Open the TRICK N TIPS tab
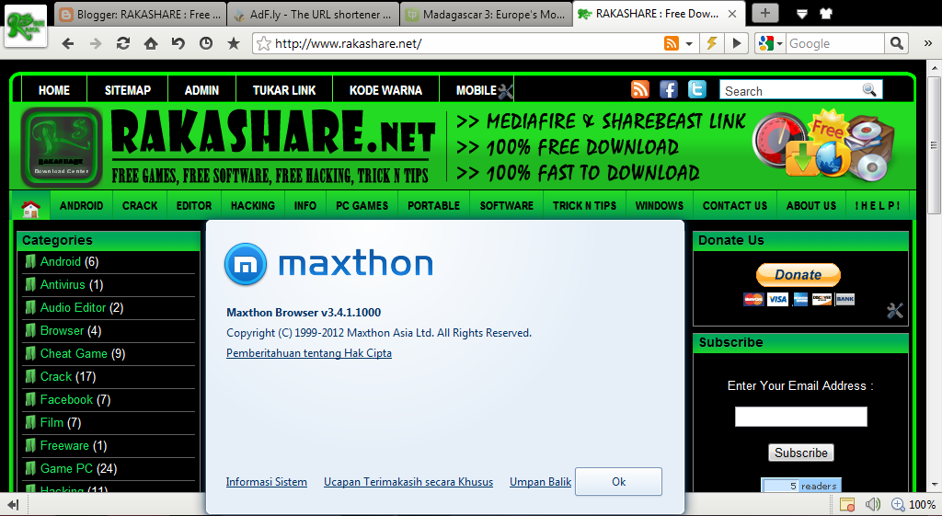 tap(584, 205)
